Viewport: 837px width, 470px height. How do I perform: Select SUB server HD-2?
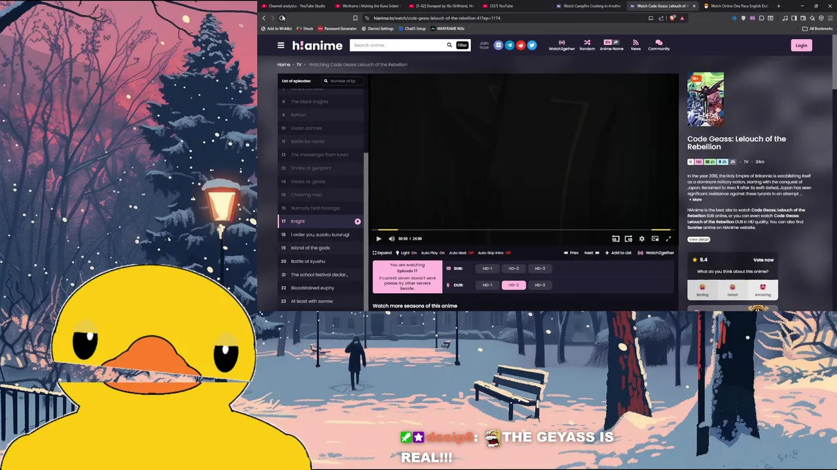(513, 268)
